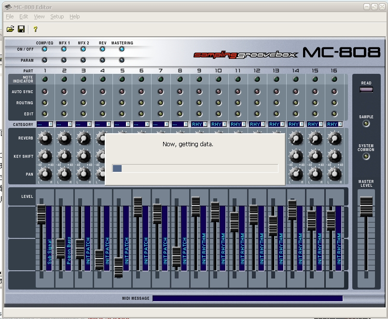Viewport: 388px width, 319px height.
Task: Open COMP/EQ param button
Action: click(x=44, y=60)
